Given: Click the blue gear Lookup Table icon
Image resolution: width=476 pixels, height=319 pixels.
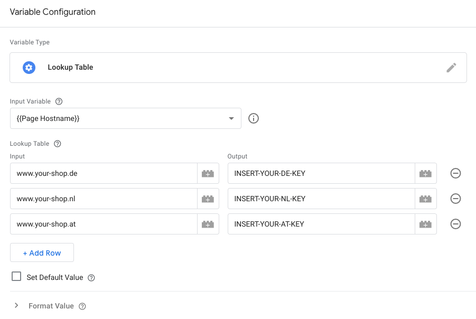Looking at the screenshot, I should click(x=29, y=68).
